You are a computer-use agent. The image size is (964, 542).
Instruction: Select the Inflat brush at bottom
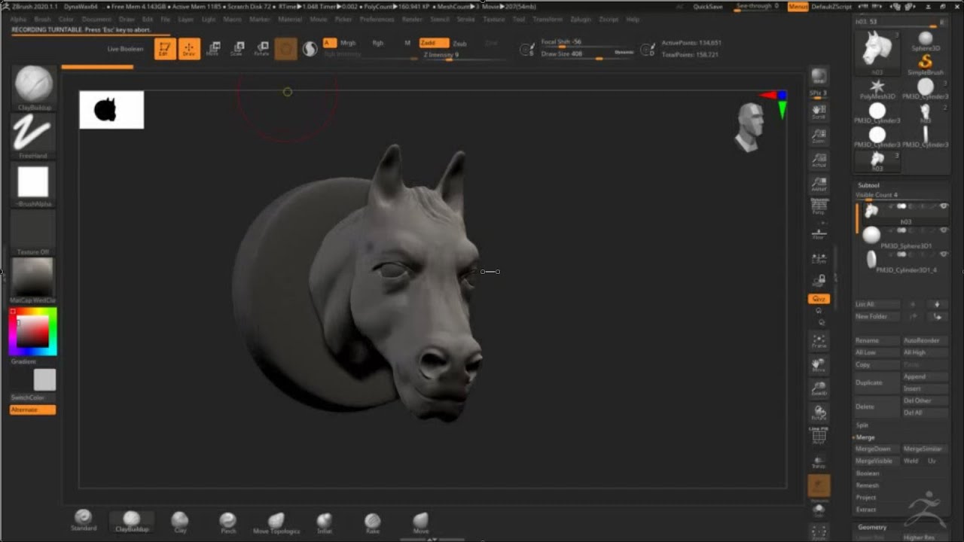click(324, 522)
